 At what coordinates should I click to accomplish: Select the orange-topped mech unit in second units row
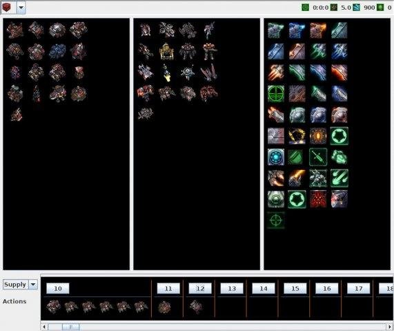pos(209,52)
